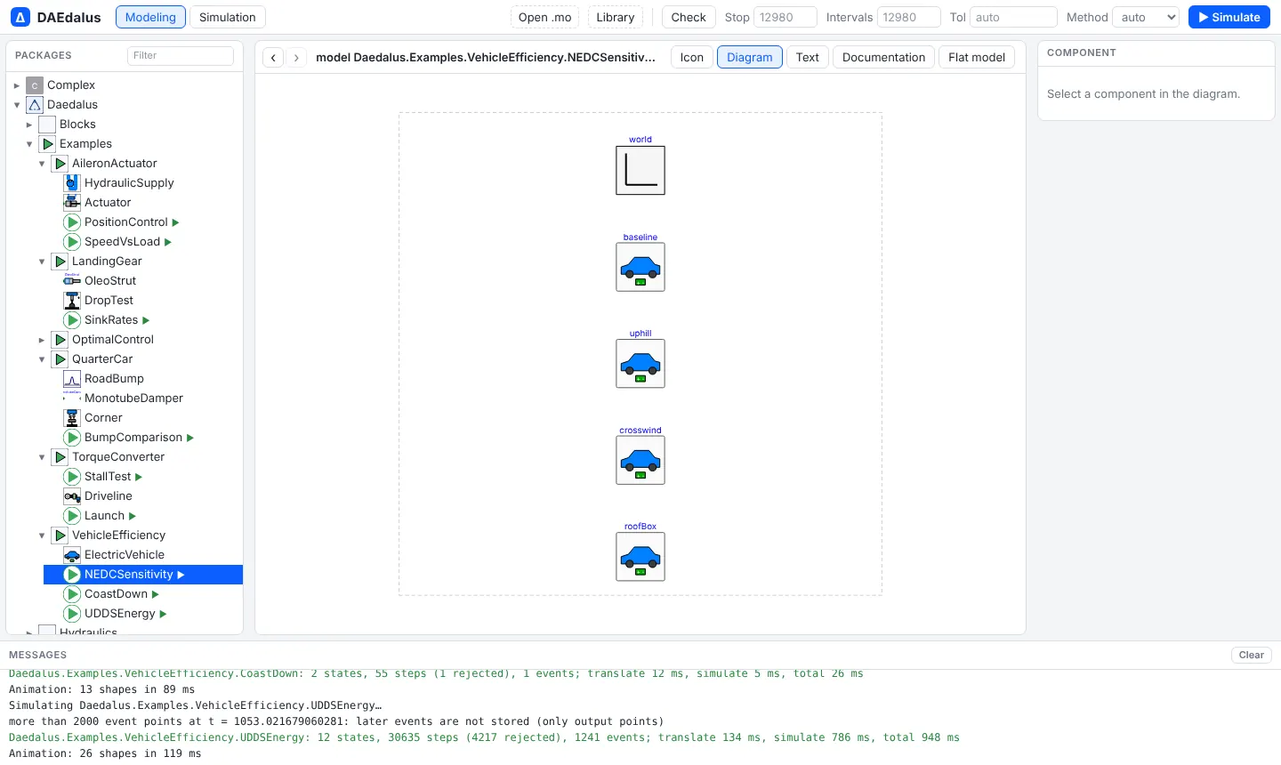
Task: Click the blue Simulate button
Action: [1229, 17]
